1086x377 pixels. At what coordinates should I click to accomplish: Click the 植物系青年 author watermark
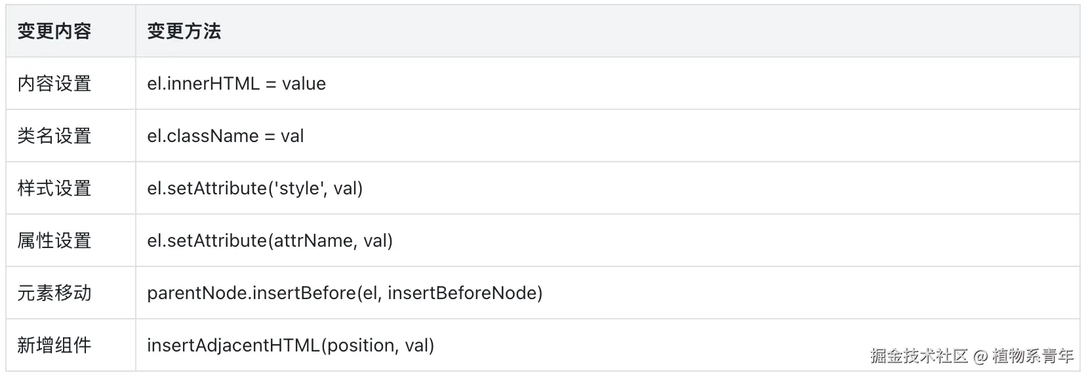click(1033, 355)
